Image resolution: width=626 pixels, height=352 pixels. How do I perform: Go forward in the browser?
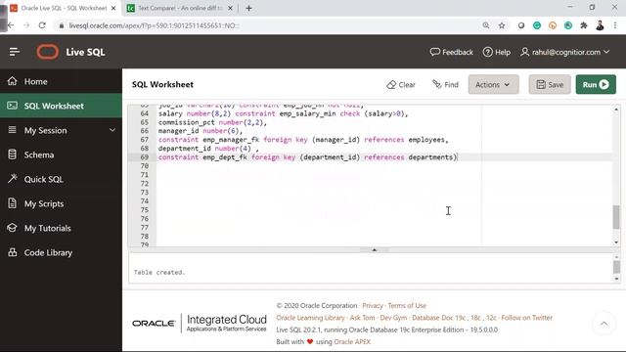[26, 25]
